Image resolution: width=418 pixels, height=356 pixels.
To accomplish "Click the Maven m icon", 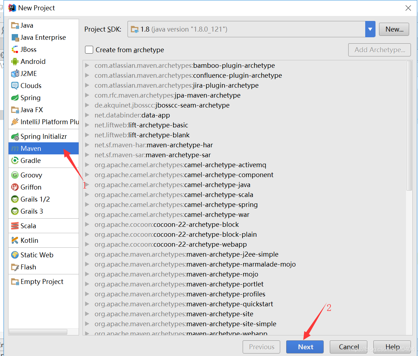I will [15, 148].
